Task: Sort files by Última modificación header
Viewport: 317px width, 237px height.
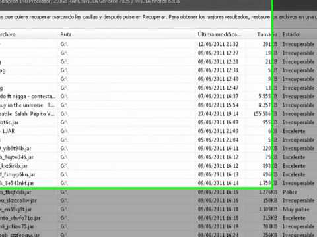Action: [223, 34]
